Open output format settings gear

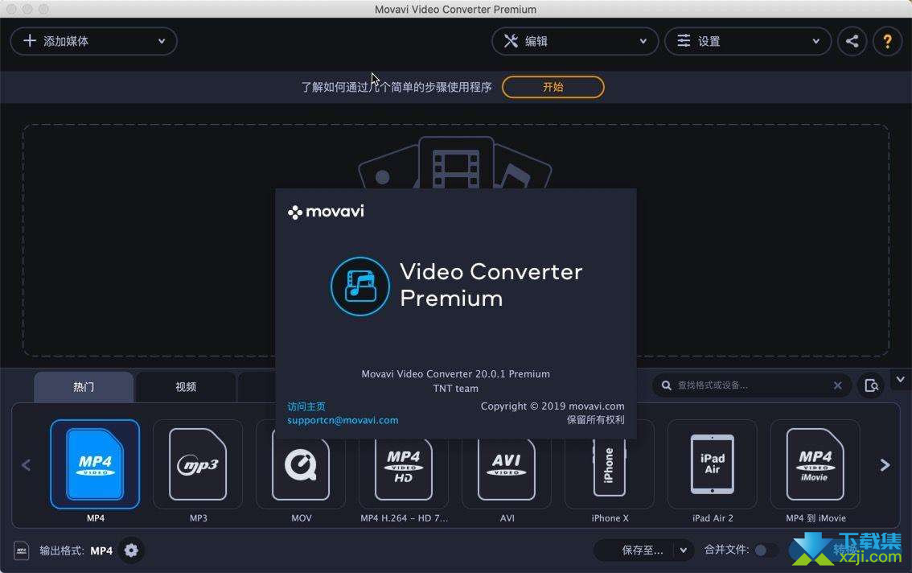click(x=131, y=550)
